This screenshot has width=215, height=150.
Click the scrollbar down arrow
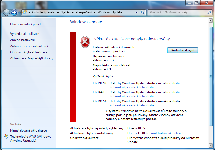[210, 145]
